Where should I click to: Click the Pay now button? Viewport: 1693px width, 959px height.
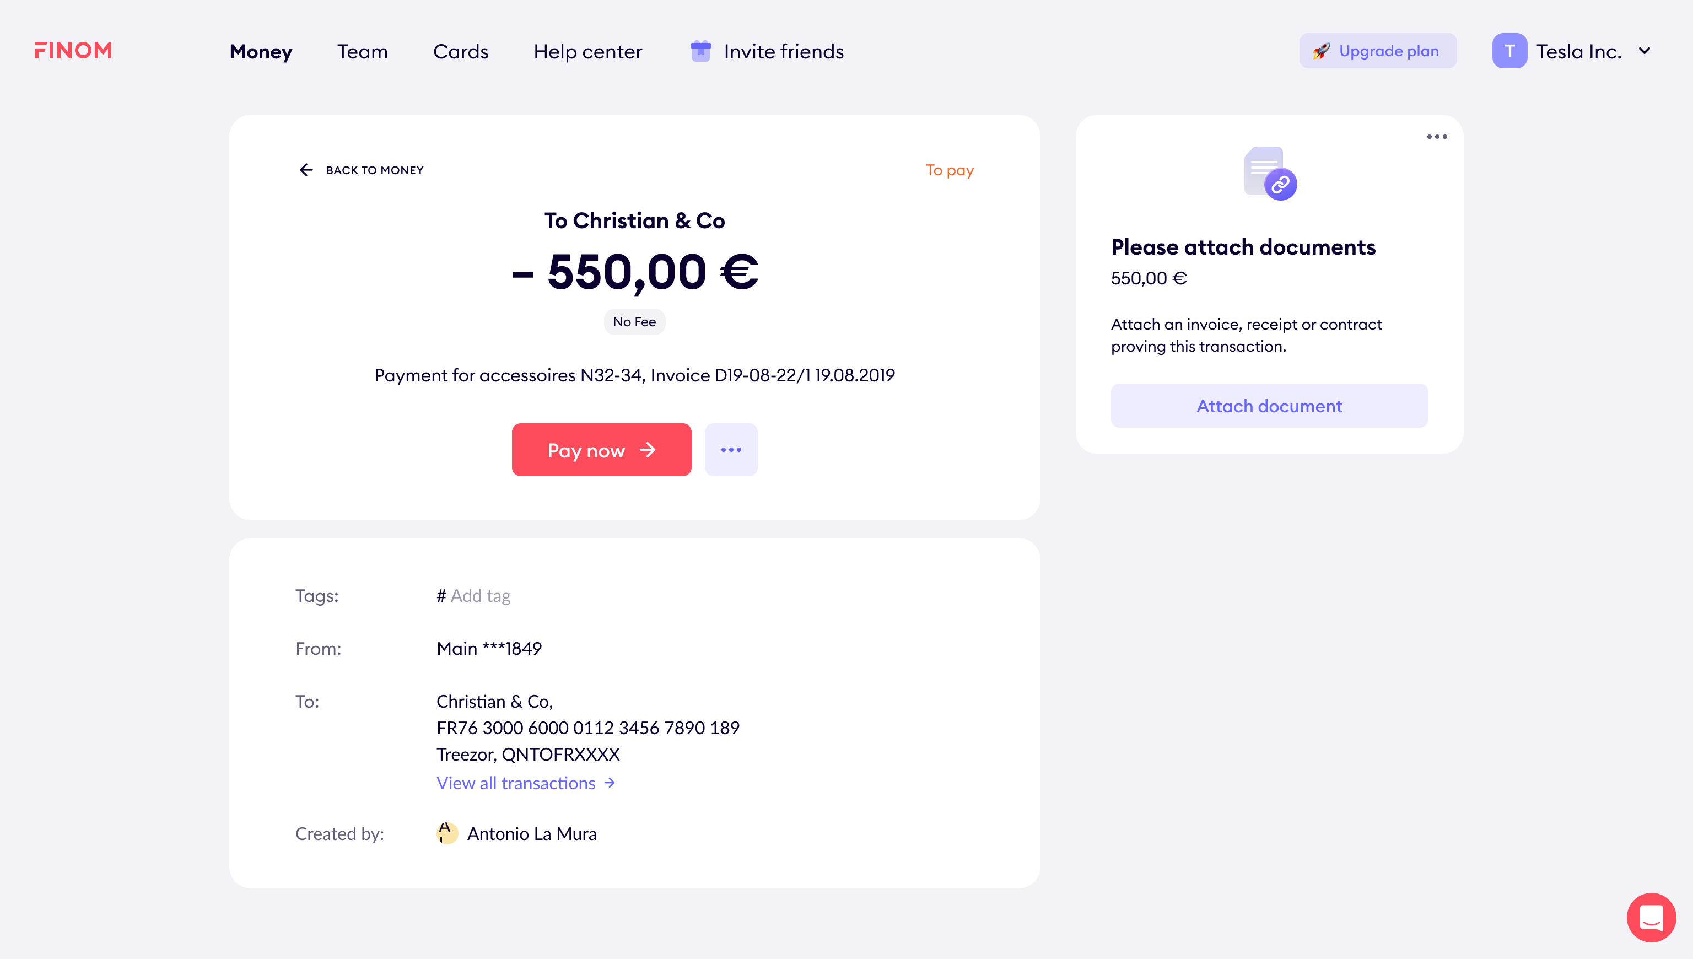(x=601, y=450)
